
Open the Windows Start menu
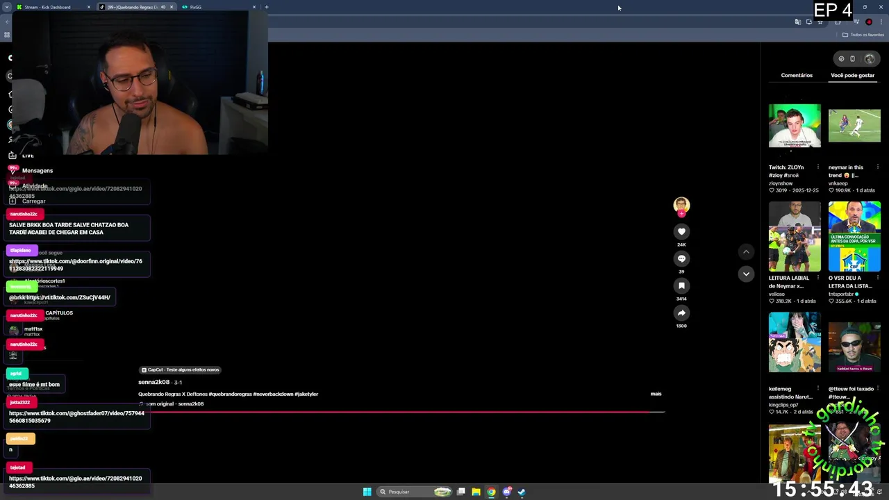point(367,492)
